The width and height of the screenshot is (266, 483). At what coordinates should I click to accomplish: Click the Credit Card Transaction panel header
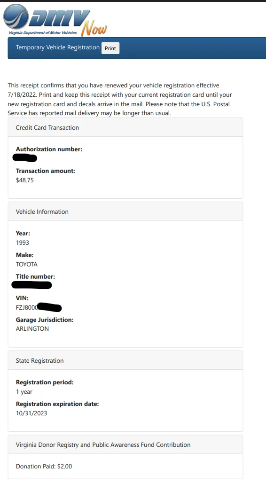pos(125,127)
